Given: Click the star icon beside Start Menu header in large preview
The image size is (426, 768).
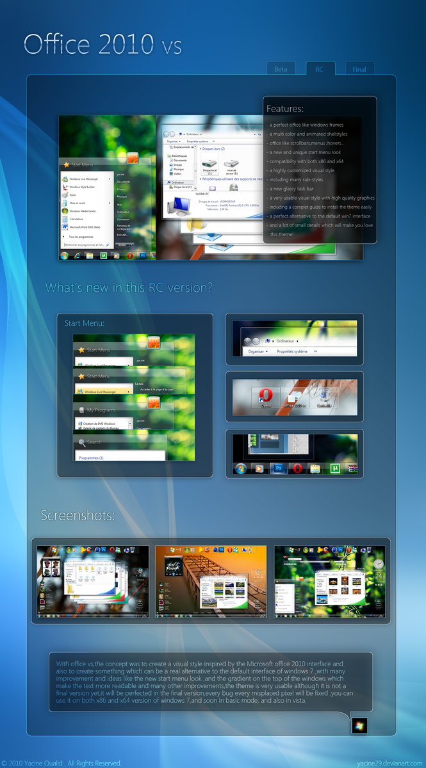Looking at the screenshot, I should click(67, 164).
